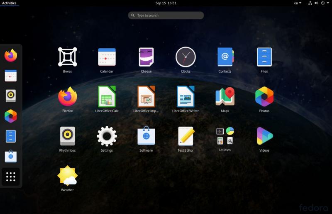Viewport: 332px width, 214px height.
Task: Toggle the Show Applications grid in dock
Action: point(11,177)
